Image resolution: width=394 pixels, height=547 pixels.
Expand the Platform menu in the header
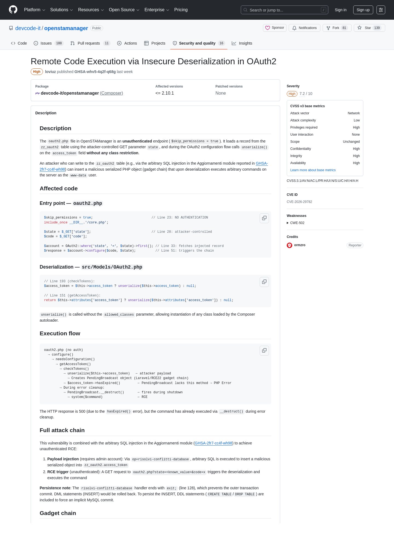point(35,10)
